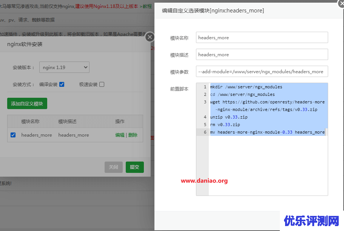
Task: Click line 2 cd command in script editor
Action: [242, 94]
